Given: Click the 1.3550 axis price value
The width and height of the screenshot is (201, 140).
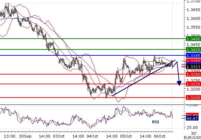Looking at the screenshot, I should coord(193,27).
